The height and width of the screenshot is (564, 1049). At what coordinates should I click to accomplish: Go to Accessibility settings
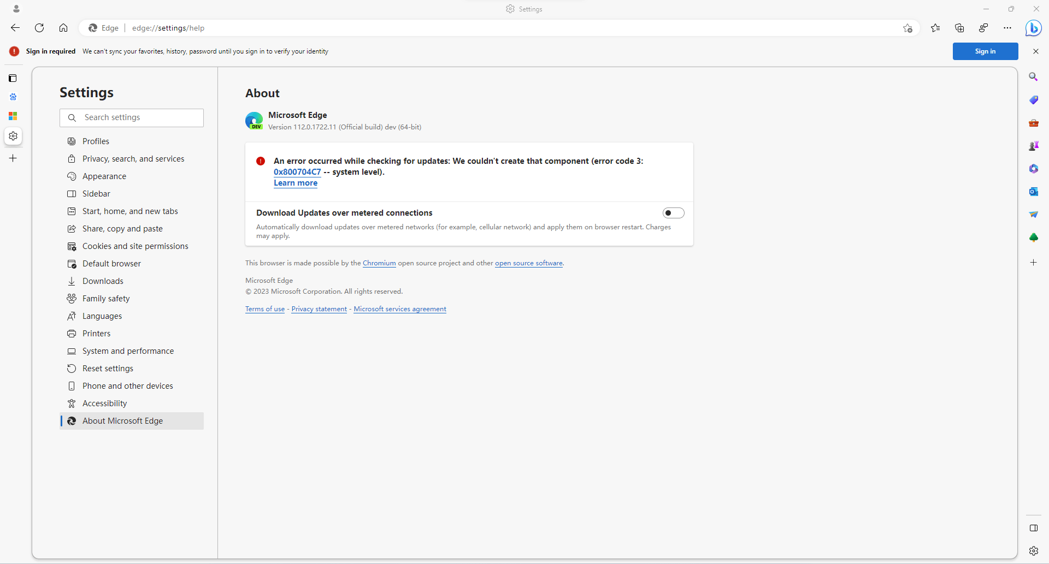click(x=132, y=403)
